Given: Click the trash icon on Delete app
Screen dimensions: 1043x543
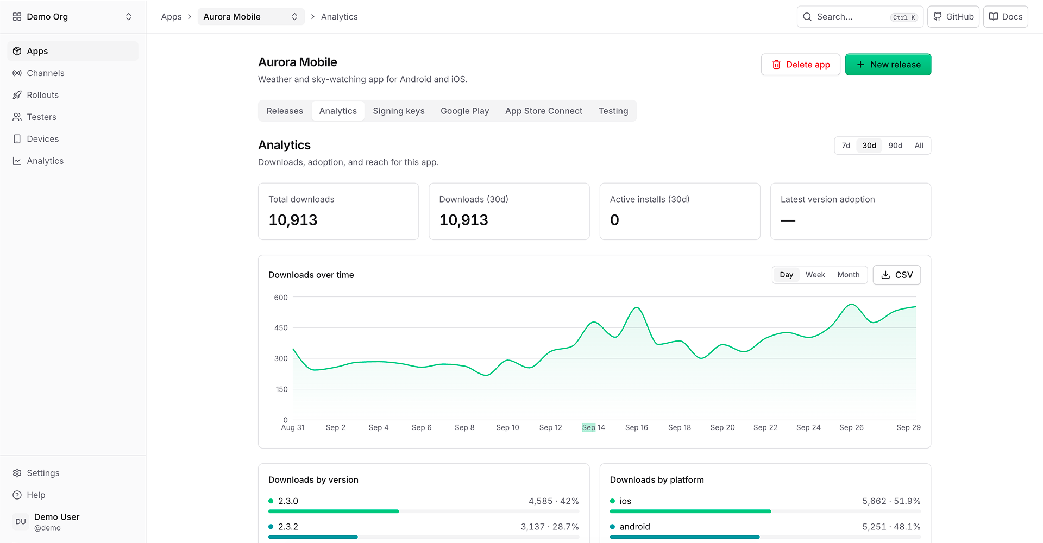Looking at the screenshot, I should tap(776, 65).
